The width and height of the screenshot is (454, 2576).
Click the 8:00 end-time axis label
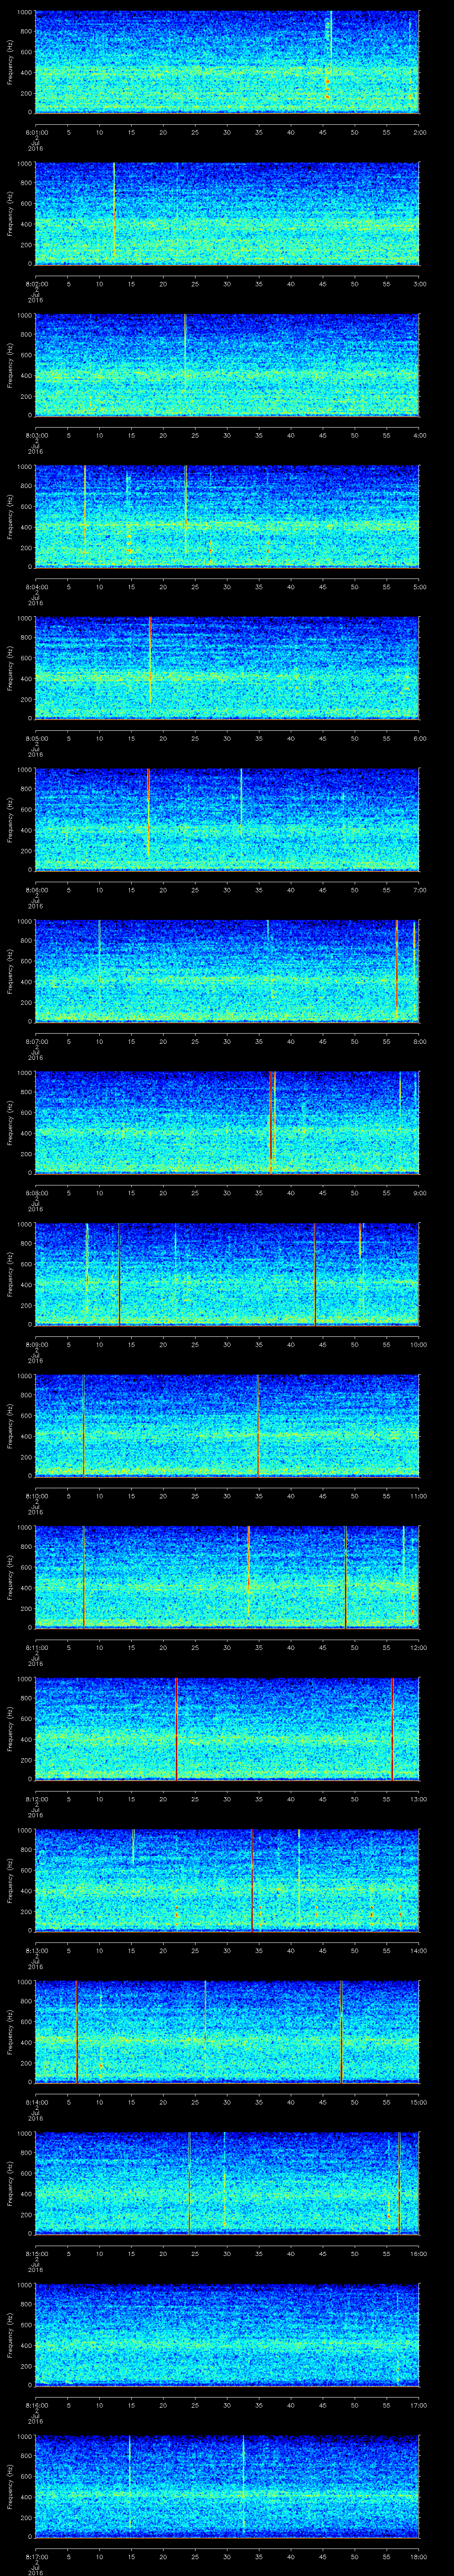click(x=419, y=1041)
